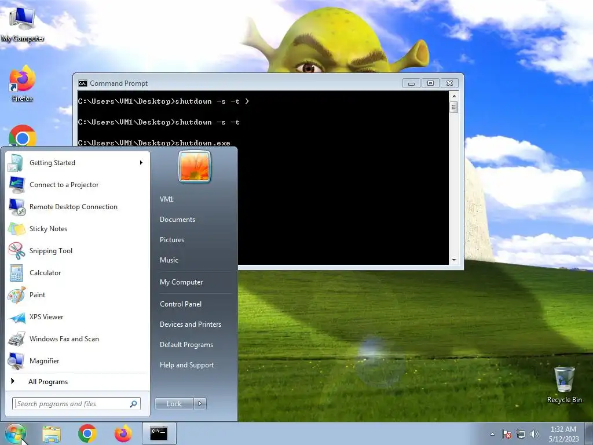
Task: Open volume speaker tray icon
Action: (x=535, y=434)
